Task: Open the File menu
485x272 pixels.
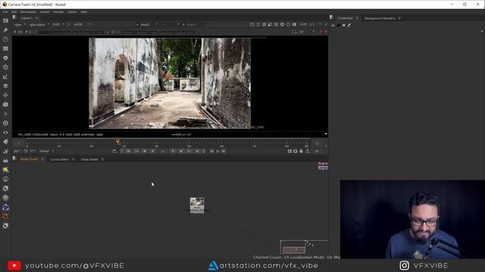Action: tap(5, 12)
